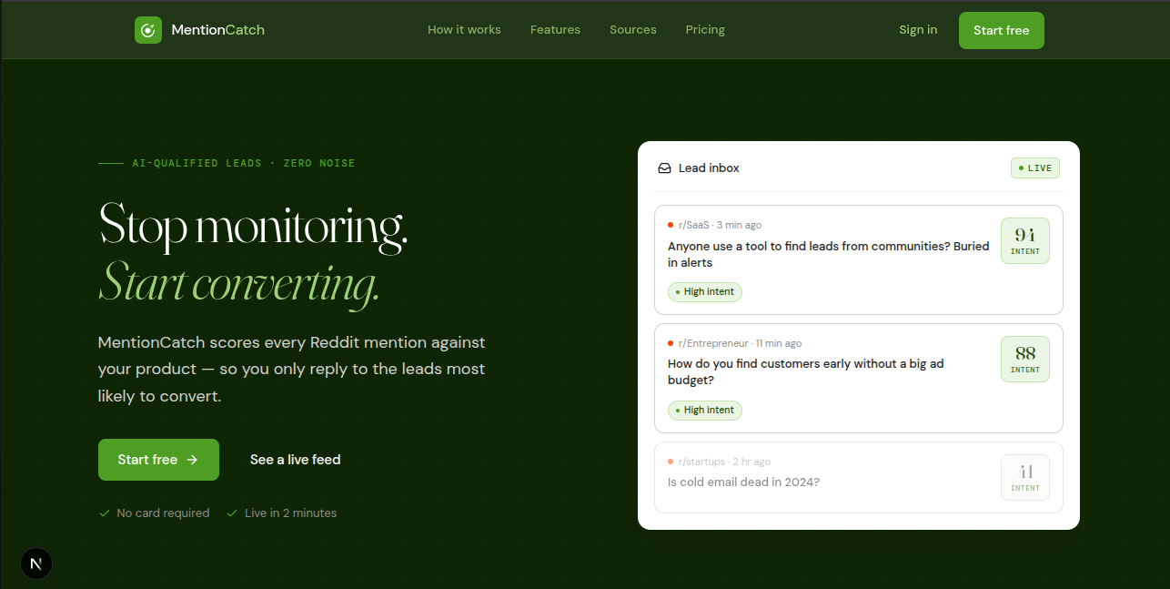Navigate to Pricing
1170x589 pixels.
click(x=705, y=30)
